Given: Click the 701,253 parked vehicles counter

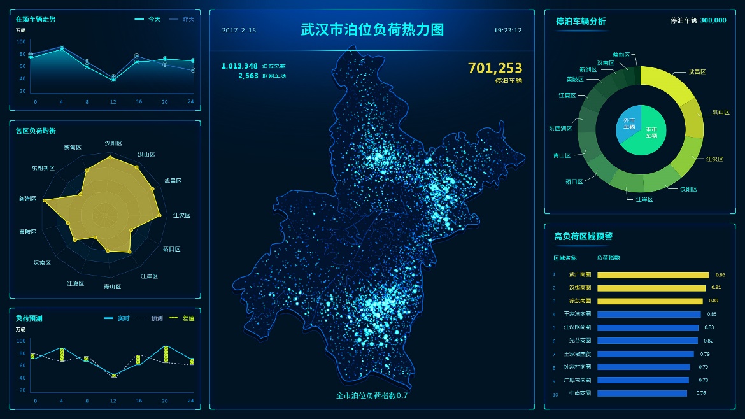Looking at the screenshot, I should 495,69.
